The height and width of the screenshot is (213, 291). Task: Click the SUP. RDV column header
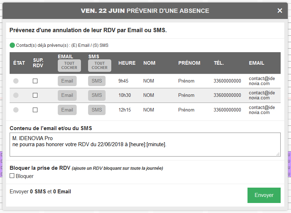38,63
